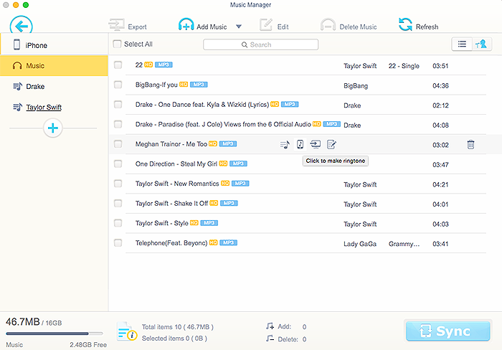Click the Export toolbar icon
Viewport: 502px width, 350px height.
click(116, 24)
